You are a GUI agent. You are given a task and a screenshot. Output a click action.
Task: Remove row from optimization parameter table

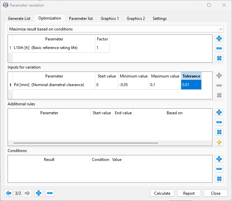coord(219,48)
